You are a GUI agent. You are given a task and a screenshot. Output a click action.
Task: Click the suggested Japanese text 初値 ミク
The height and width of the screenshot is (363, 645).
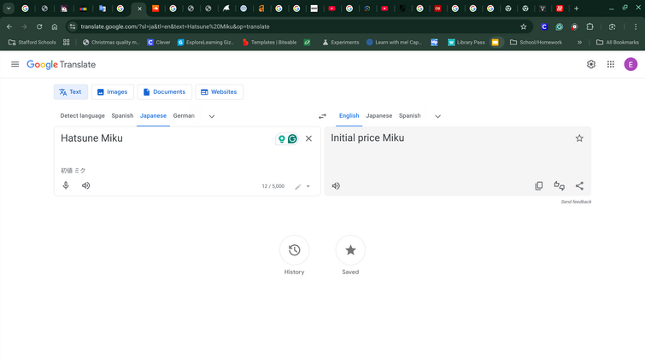tap(73, 171)
